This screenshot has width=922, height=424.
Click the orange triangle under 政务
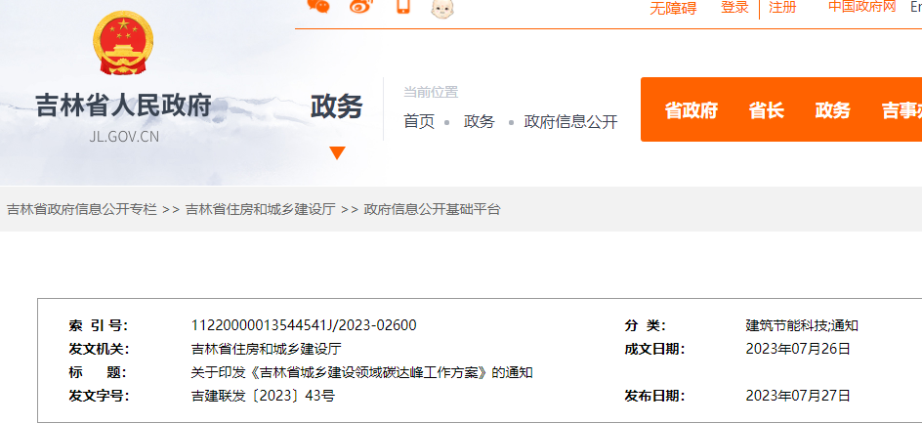[x=337, y=152]
